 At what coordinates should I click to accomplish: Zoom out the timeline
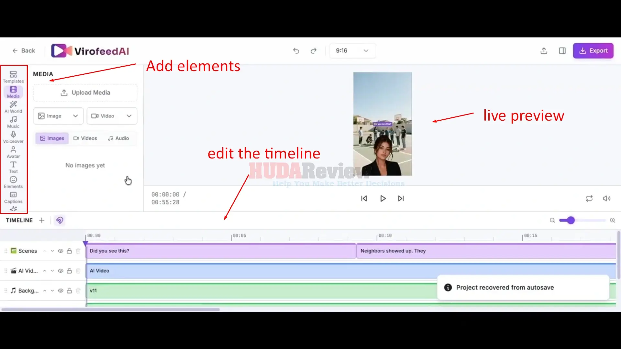pos(552,220)
